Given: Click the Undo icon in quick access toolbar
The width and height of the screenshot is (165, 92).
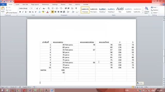Looking at the screenshot, I should coord(7,1).
